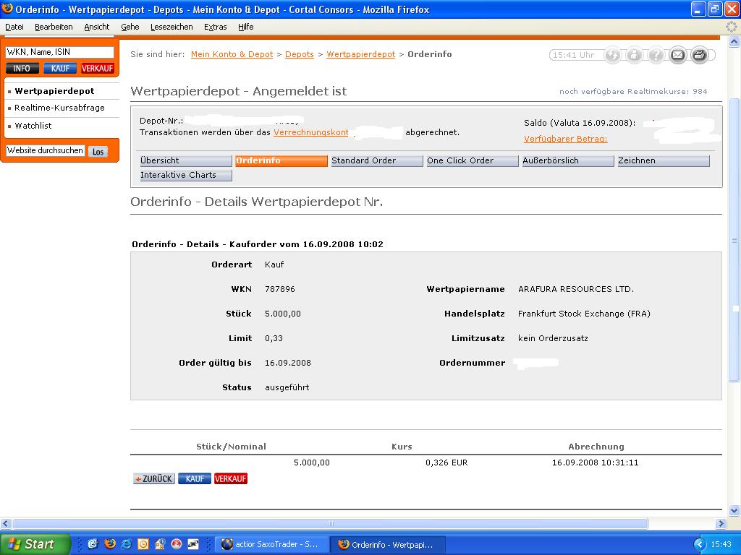Click the ZURÜCK button below order table
The width and height of the screenshot is (741, 555).
pyautogui.click(x=154, y=478)
